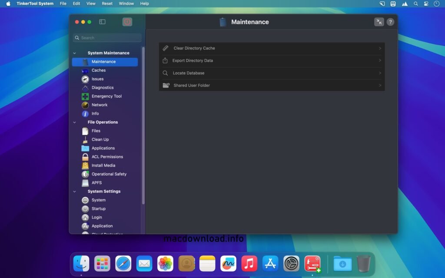
Task: Open the Window menu
Action: (126, 3)
